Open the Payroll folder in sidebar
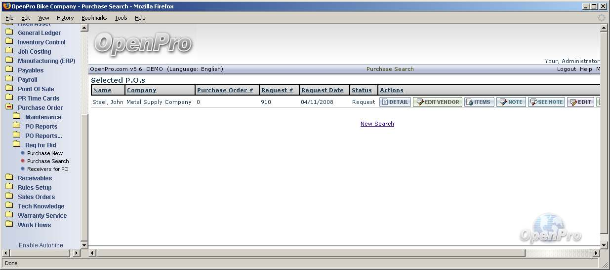 (28, 79)
